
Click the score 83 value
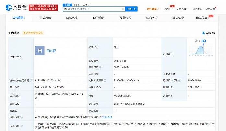pyautogui.click(x=204, y=41)
